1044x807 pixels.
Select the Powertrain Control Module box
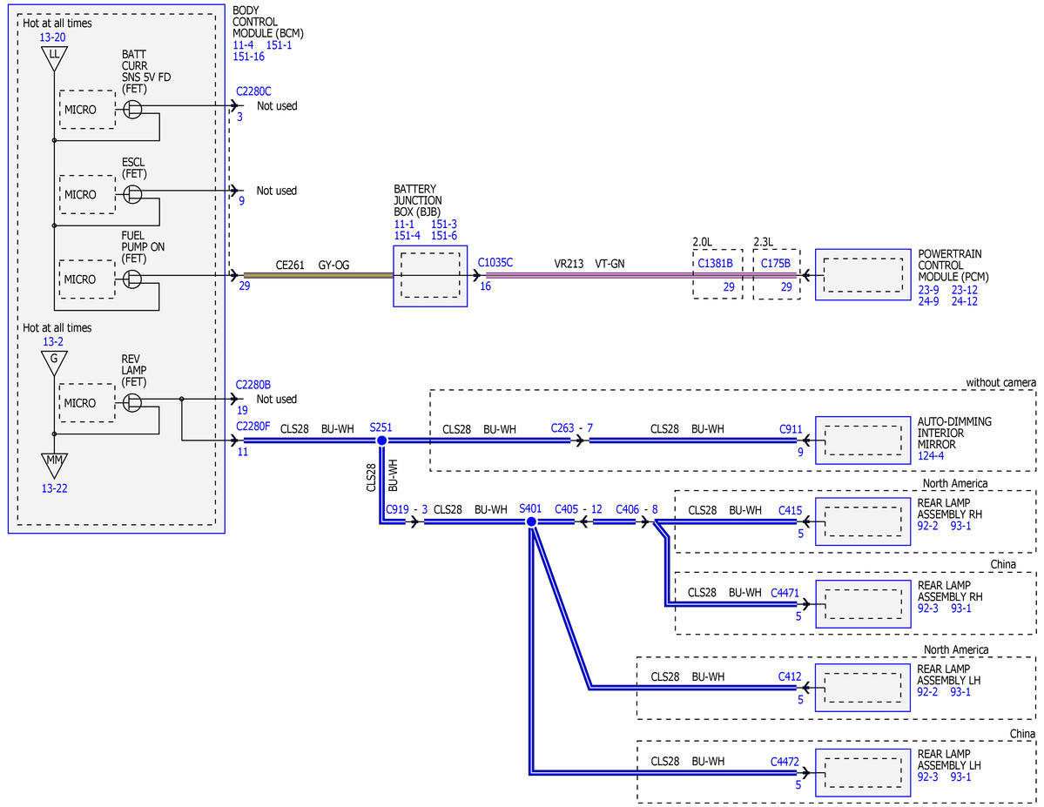pyautogui.click(x=863, y=274)
